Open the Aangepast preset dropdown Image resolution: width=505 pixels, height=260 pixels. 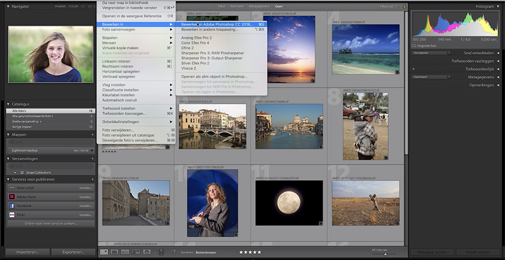431,53
